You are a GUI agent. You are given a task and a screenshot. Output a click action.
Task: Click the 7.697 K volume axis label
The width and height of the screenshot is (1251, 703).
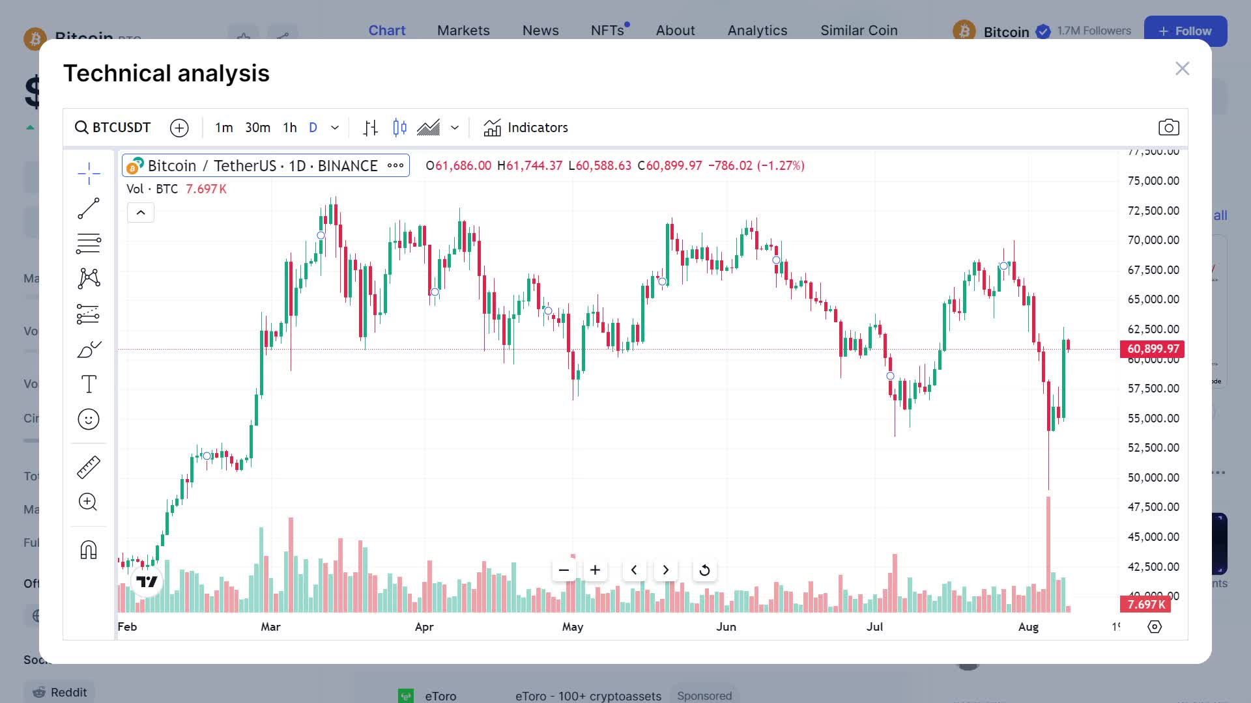click(x=1145, y=604)
